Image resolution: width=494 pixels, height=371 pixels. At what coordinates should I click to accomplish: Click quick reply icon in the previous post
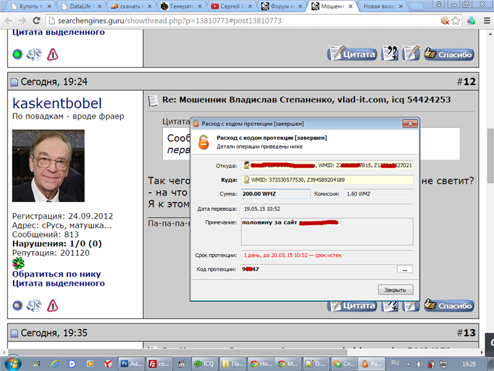point(411,54)
